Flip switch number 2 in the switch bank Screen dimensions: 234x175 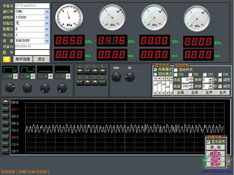pyautogui.click(x=88, y=71)
